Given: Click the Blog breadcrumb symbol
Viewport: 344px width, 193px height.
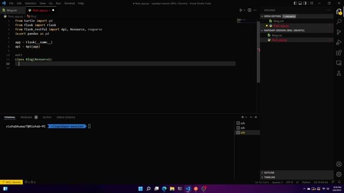Looking at the screenshot, I should [32, 16].
